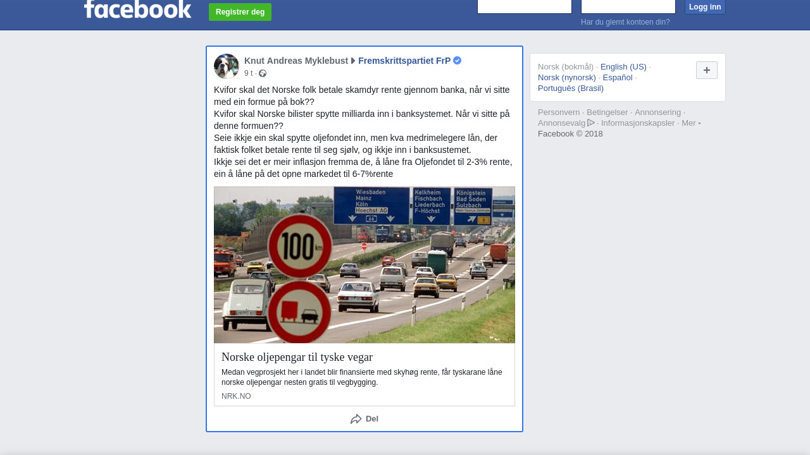Click the Facebook logo
Screen dimensions: 810x455
137,9
